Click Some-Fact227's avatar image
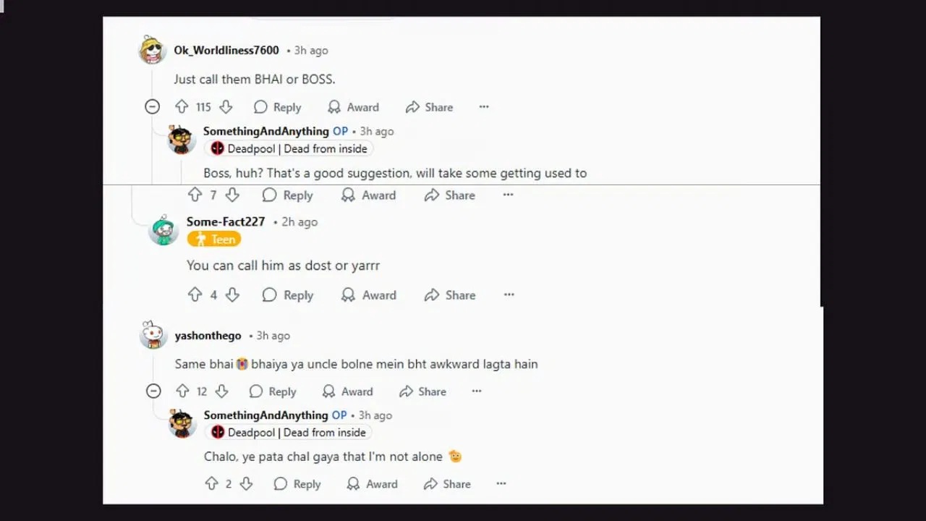The height and width of the screenshot is (521, 926). click(x=163, y=230)
